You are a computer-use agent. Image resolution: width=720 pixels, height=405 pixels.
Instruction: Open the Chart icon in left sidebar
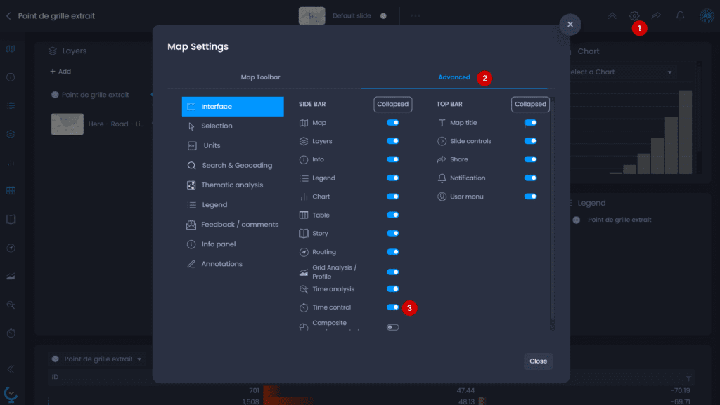tap(11, 163)
